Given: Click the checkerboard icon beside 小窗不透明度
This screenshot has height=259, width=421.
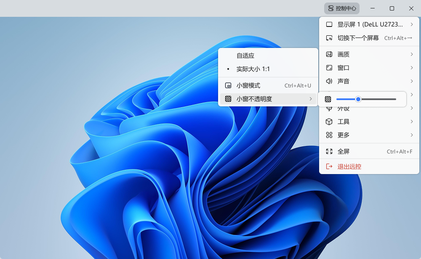Looking at the screenshot, I should pyautogui.click(x=228, y=99).
